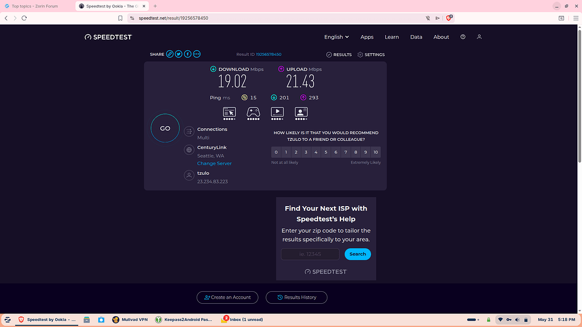582x327 pixels.
Task: Rate recommendation score 3
Action: [306, 152]
